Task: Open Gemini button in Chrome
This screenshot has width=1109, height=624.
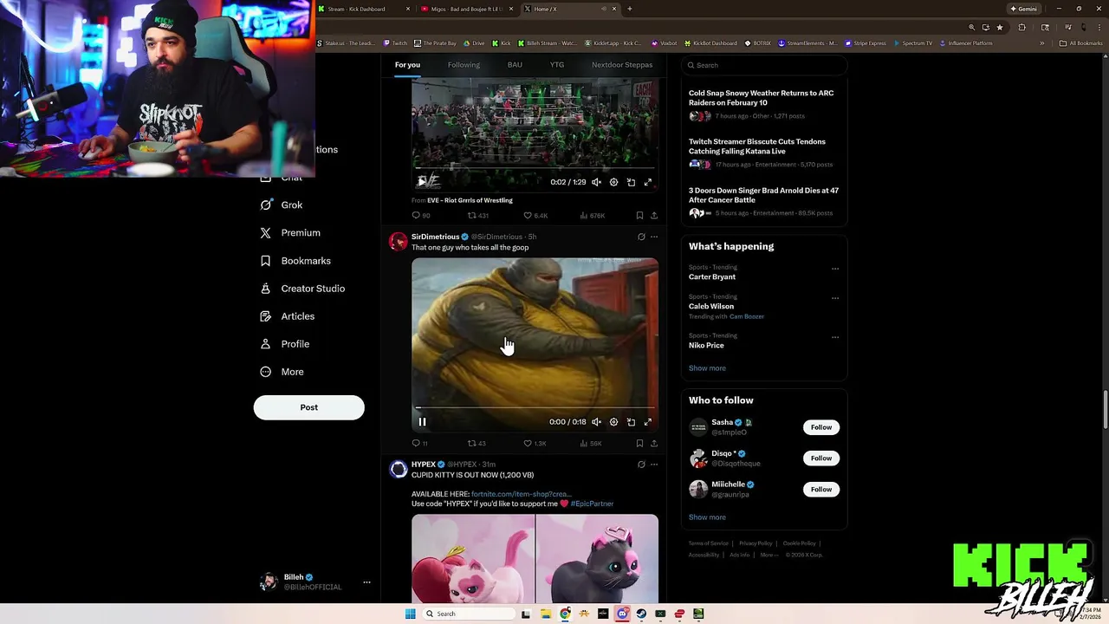Action: (x=1023, y=9)
